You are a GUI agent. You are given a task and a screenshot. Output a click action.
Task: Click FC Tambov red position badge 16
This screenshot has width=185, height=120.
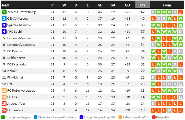(4, 110)
